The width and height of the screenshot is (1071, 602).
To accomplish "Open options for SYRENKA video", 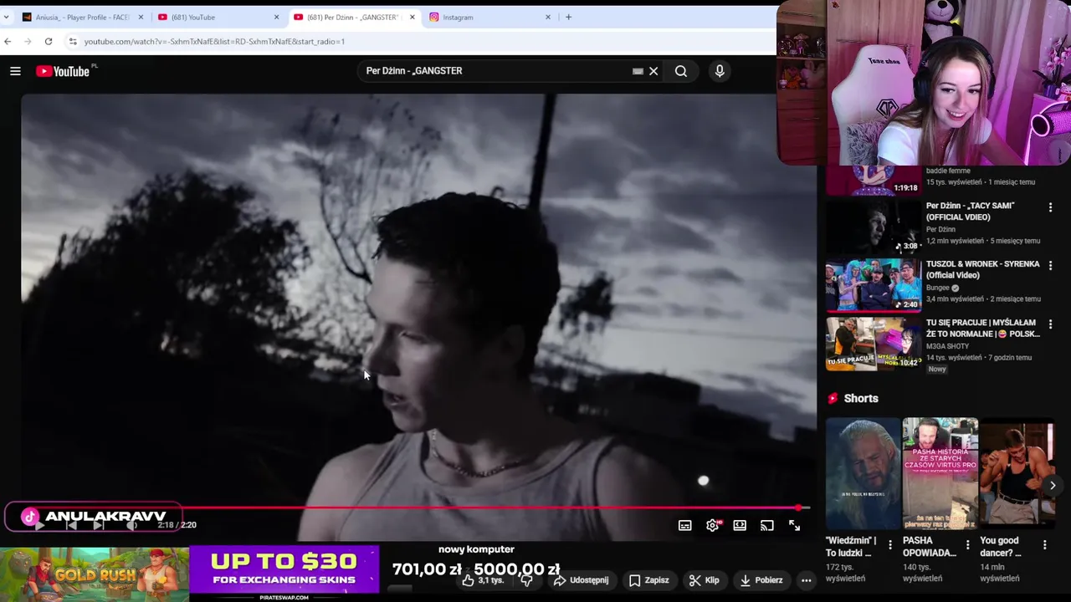I will 1050,266.
